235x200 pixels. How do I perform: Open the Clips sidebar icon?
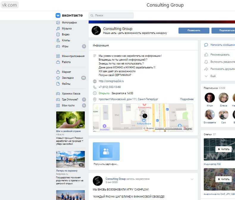58,40
